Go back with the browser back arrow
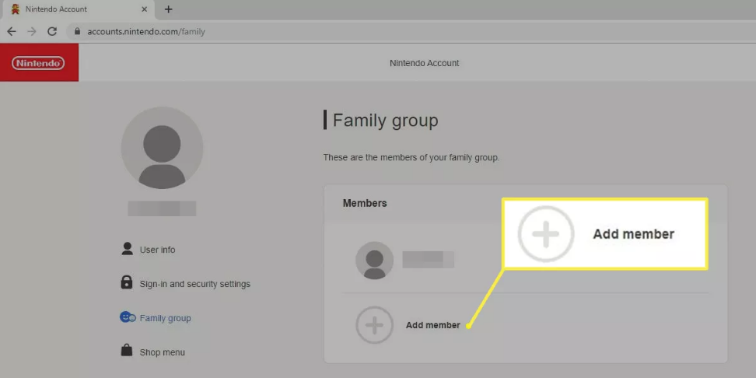Image resolution: width=756 pixels, height=378 pixels. (x=12, y=32)
